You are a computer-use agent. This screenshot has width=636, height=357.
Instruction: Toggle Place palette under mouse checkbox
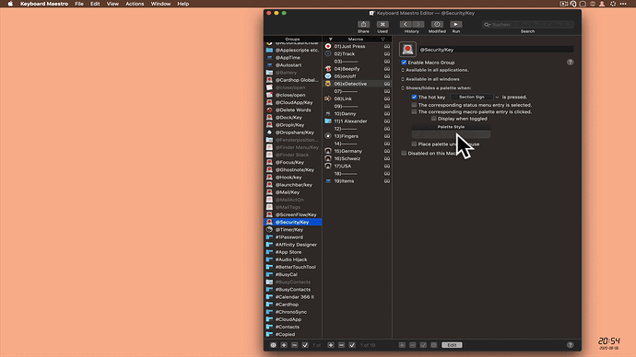coord(414,144)
